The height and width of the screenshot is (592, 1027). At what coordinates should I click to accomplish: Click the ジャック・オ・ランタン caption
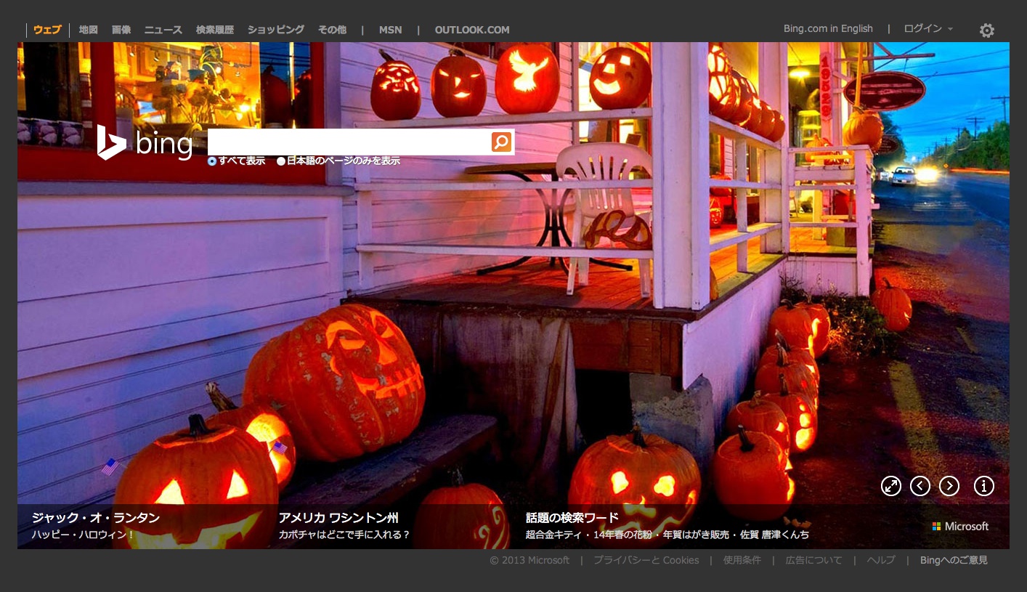(x=96, y=518)
